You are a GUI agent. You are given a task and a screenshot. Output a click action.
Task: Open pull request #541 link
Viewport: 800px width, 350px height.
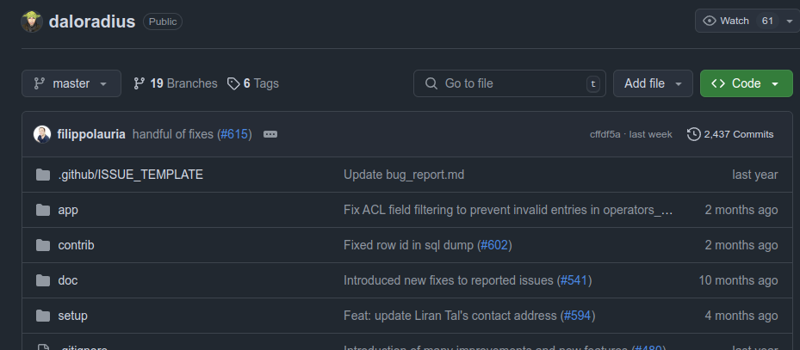(x=574, y=280)
